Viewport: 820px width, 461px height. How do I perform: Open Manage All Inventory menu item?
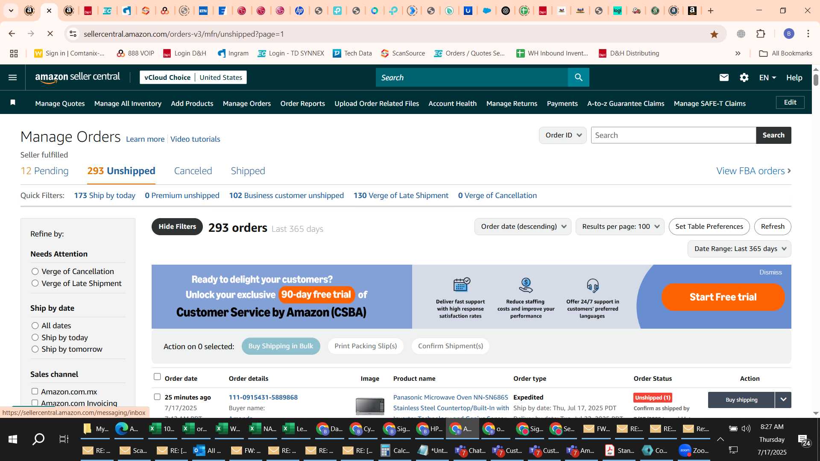point(128,103)
